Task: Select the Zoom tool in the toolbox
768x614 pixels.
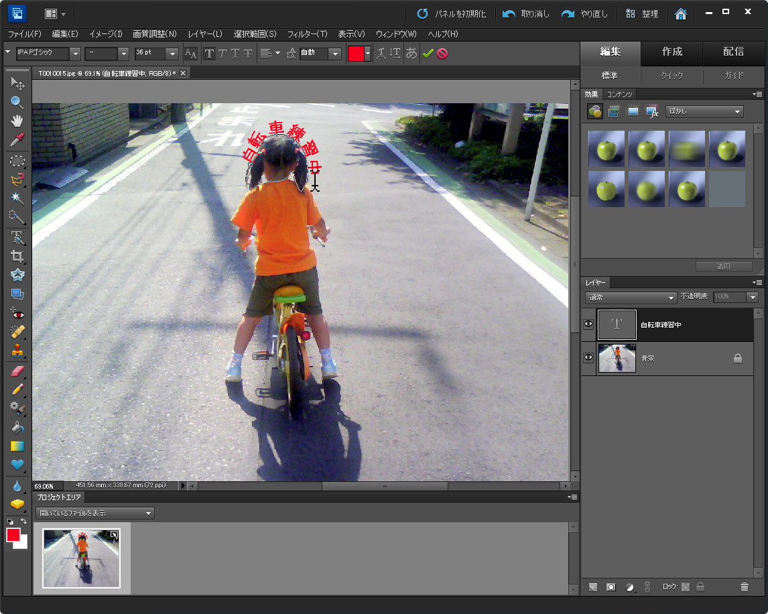Action: click(x=17, y=102)
